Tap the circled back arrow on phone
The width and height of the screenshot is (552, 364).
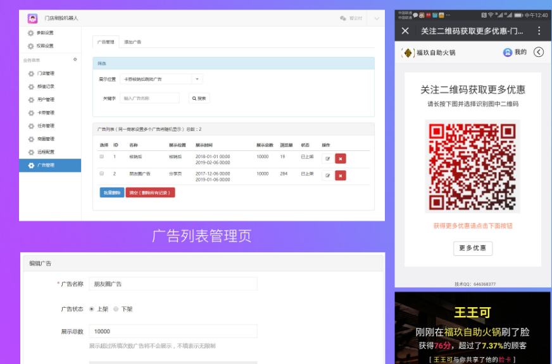coord(539,52)
